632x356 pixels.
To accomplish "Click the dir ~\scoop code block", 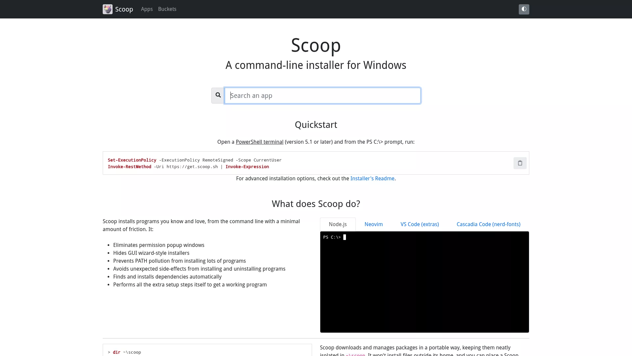I will point(207,350).
